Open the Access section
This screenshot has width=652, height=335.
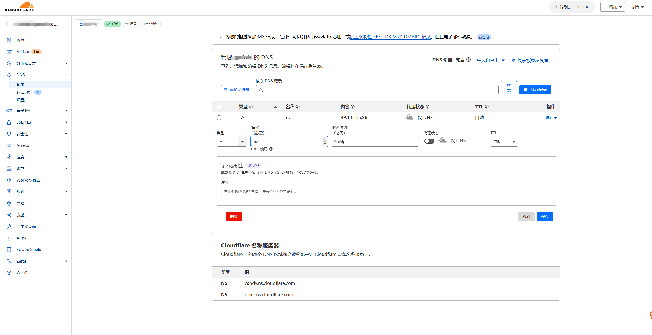coord(23,145)
